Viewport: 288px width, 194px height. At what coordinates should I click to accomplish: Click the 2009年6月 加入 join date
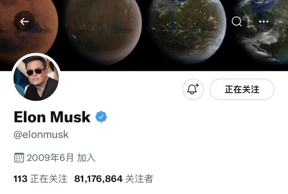pyautogui.click(x=61, y=158)
